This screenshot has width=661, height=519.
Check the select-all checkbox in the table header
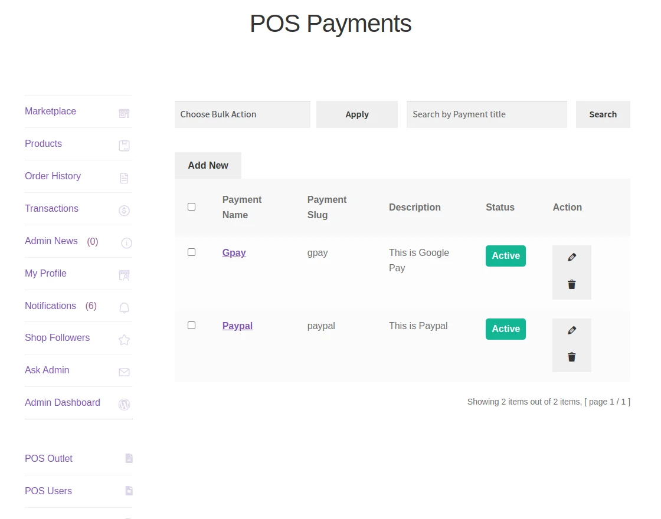coord(191,206)
